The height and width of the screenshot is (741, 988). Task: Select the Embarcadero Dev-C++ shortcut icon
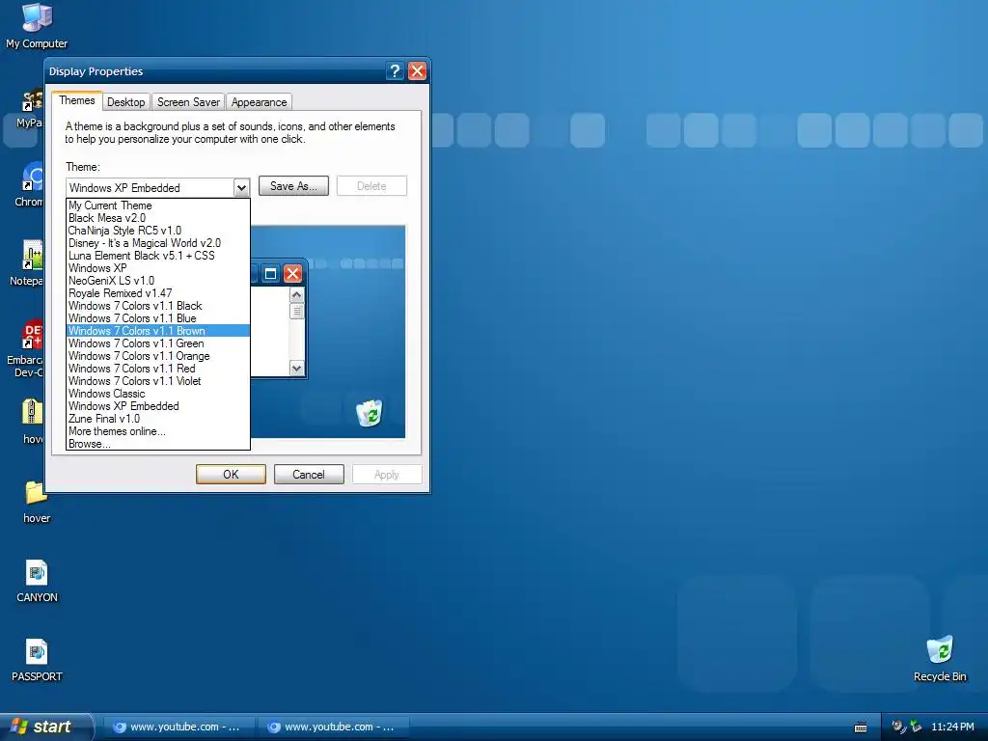click(26, 348)
